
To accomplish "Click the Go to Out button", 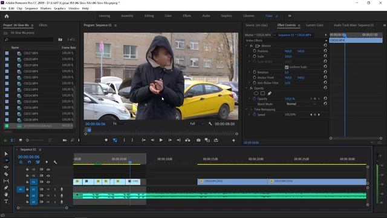I will [178, 140].
